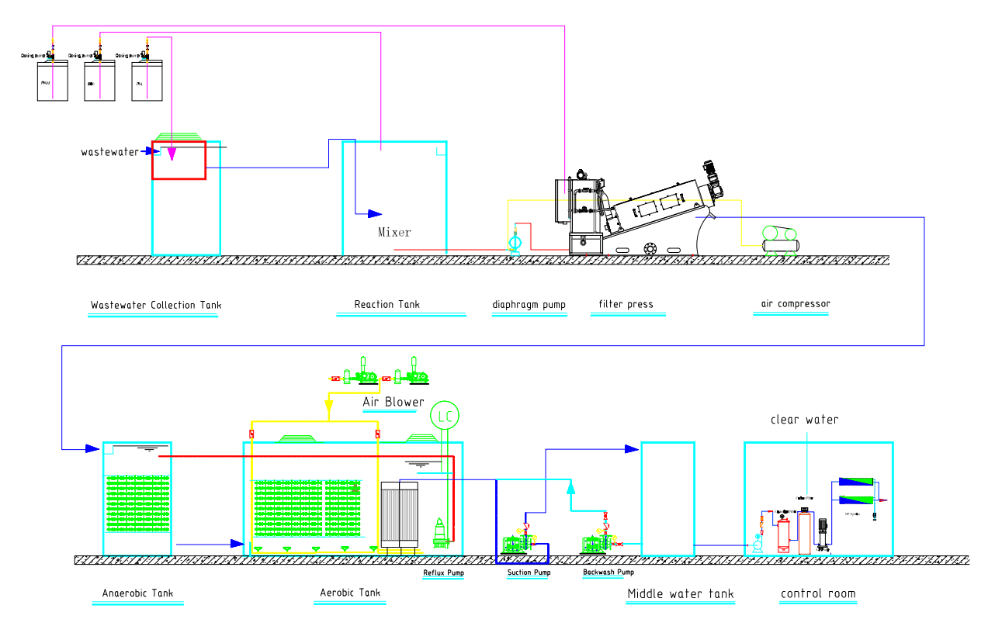Select the cyan feed pump in control room
The image size is (995, 626).
[x=758, y=545]
